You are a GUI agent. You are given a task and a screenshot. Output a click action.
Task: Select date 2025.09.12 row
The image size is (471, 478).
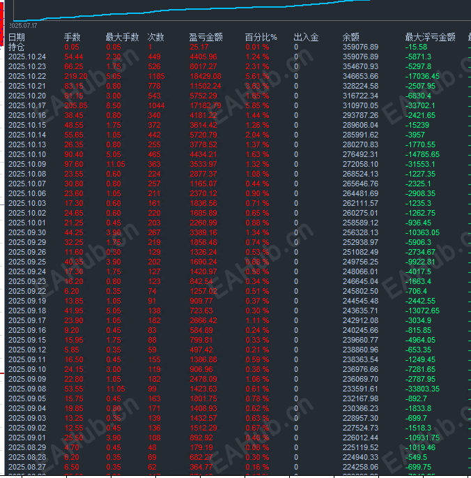click(x=27, y=350)
